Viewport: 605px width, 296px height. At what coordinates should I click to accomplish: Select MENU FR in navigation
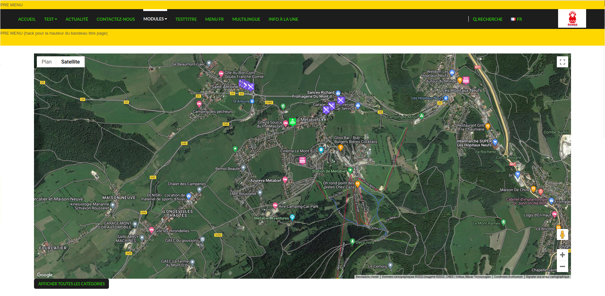214,19
